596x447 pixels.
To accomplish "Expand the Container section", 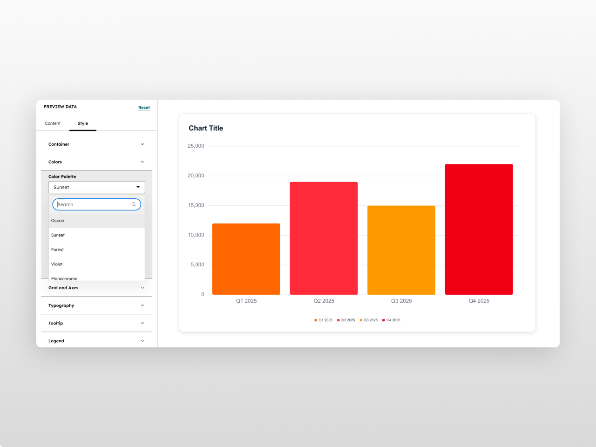I will pyautogui.click(x=96, y=144).
